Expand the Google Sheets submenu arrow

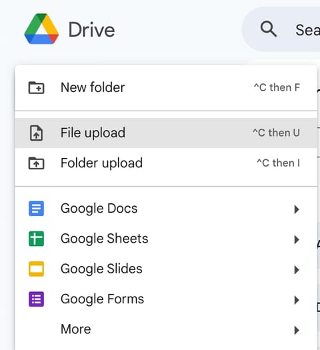(297, 240)
